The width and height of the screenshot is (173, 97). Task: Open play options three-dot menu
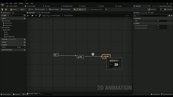click(85, 9)
